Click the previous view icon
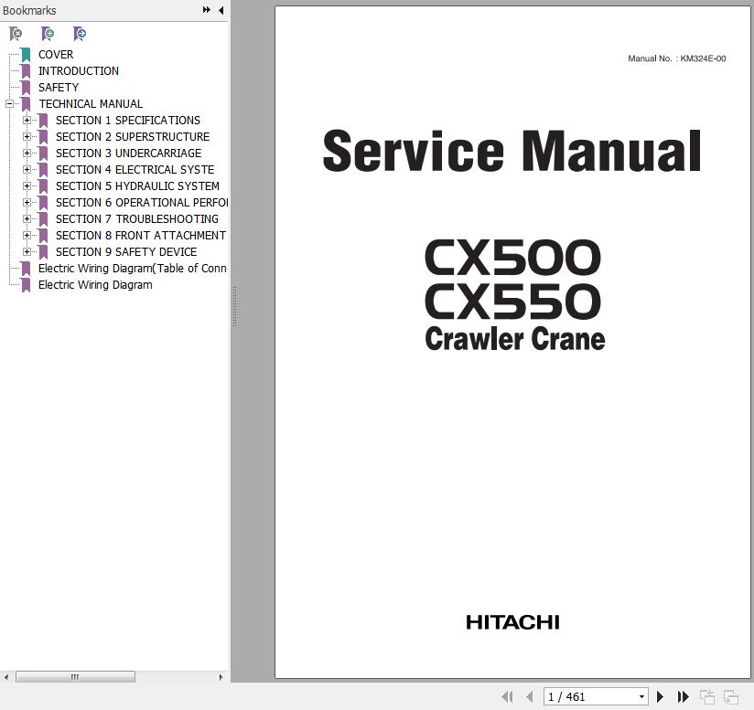Image resolution: width=754 pixels, height=710 pixels. pos(706,696)
